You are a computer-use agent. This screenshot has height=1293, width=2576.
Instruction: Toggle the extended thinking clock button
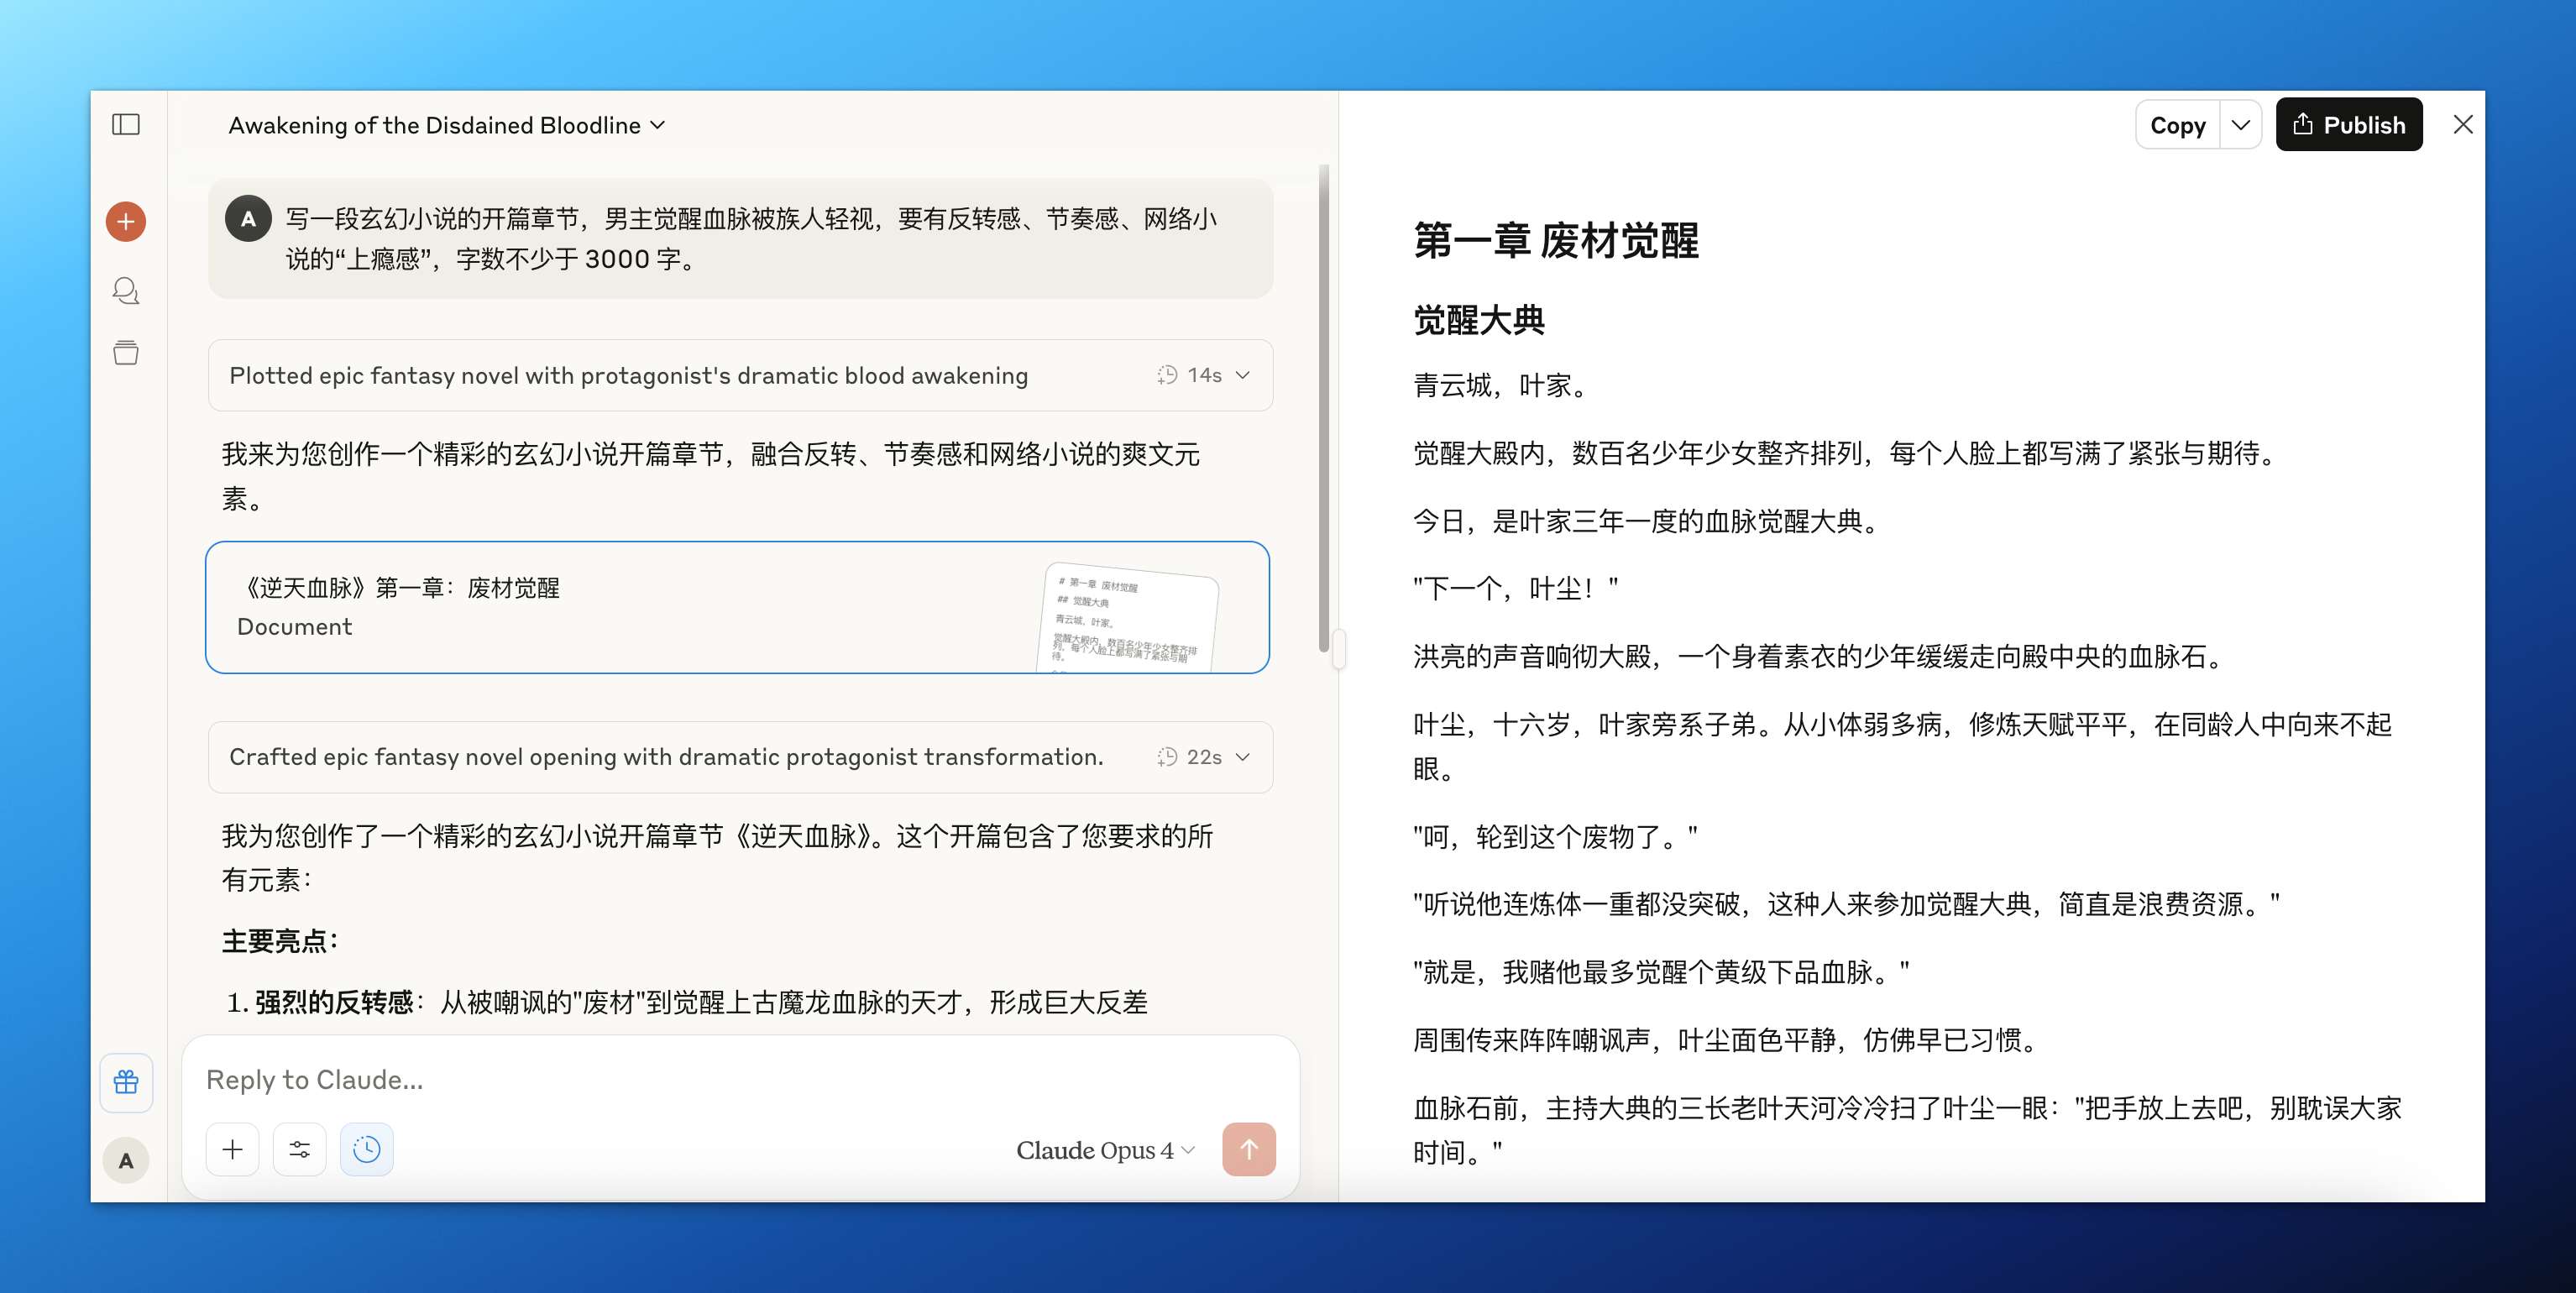[x=366, y=1150]
